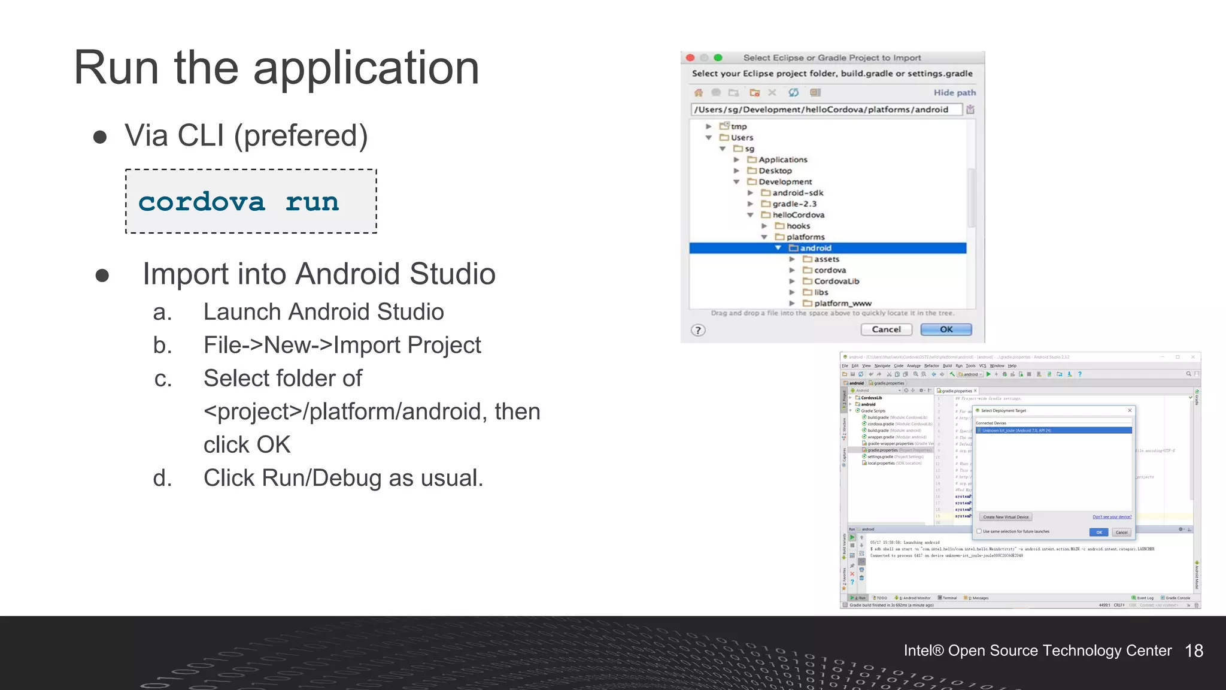This screenshot has height=690, width=1226.
Task: Click the new folder icon in import dialog
Action: 755,92
